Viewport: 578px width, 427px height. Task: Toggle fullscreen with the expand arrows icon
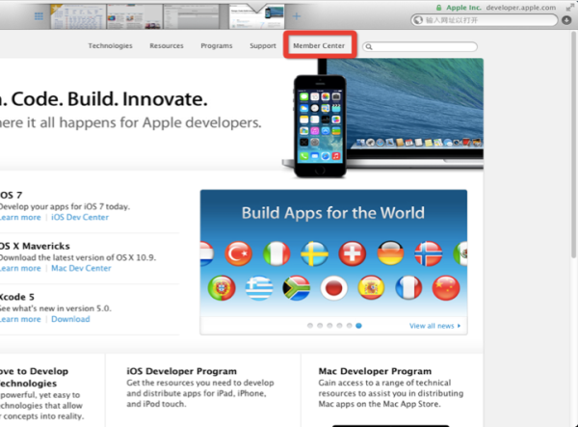point(570,7)
